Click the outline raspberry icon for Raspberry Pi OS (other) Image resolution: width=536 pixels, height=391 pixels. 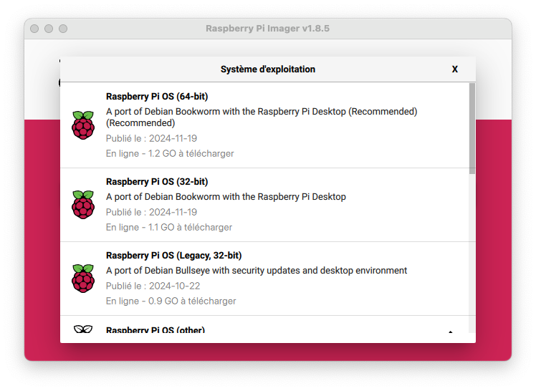pos(83,329)
